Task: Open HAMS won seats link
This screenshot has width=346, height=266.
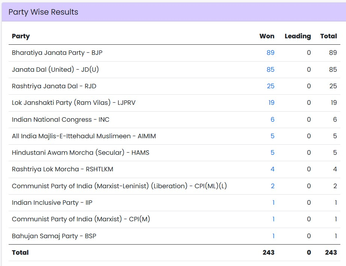Action: point(272,153)
